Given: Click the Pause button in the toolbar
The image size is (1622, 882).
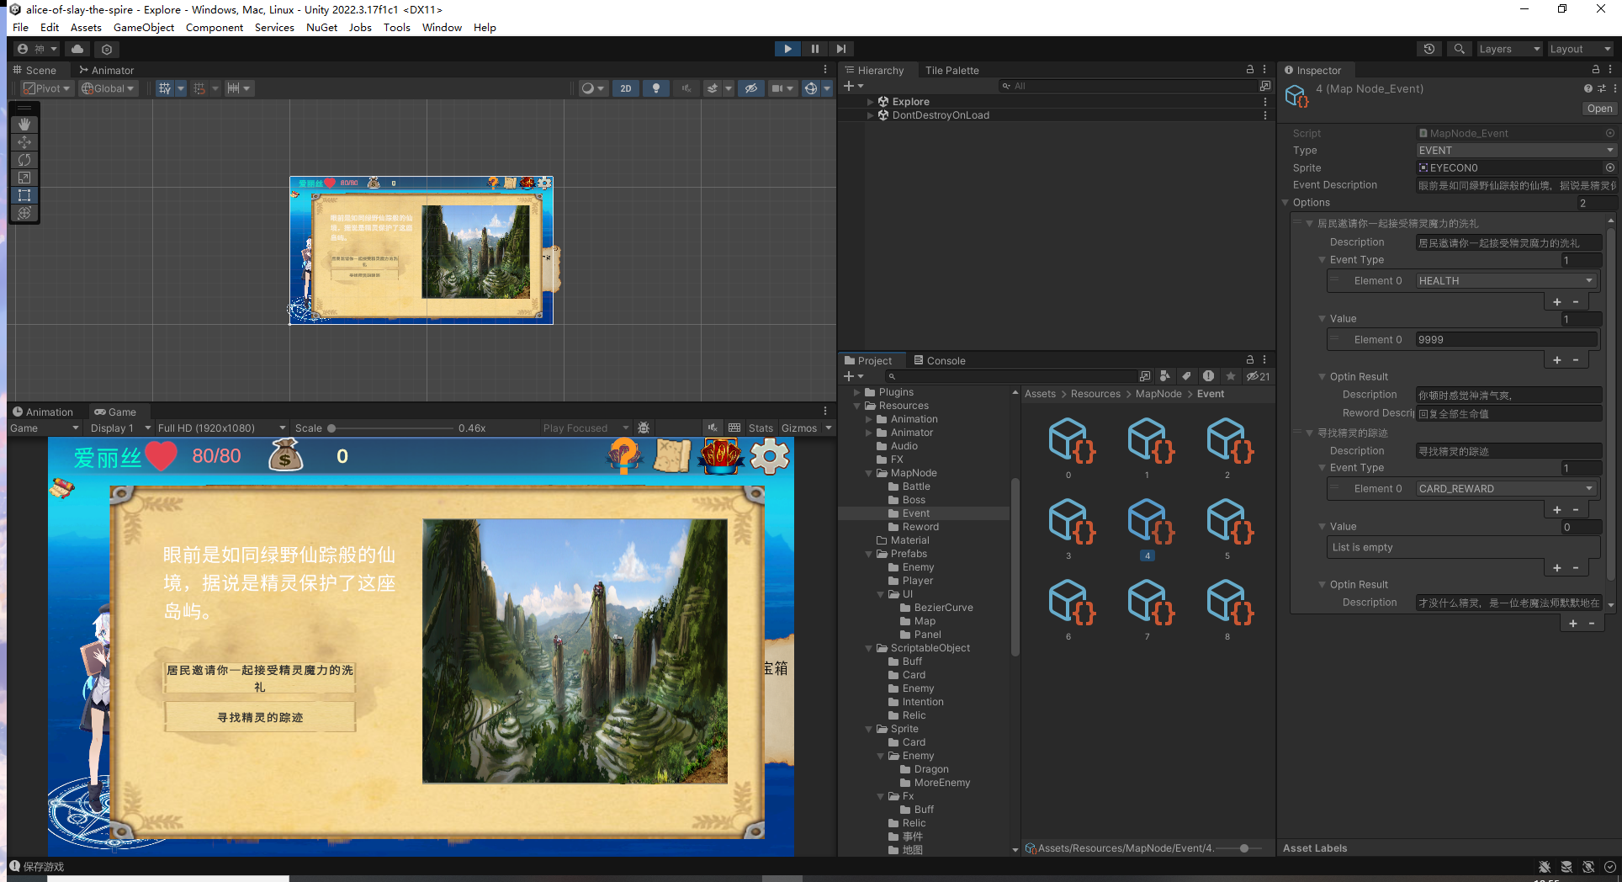Looking at the screenshot, I should 814,49.
